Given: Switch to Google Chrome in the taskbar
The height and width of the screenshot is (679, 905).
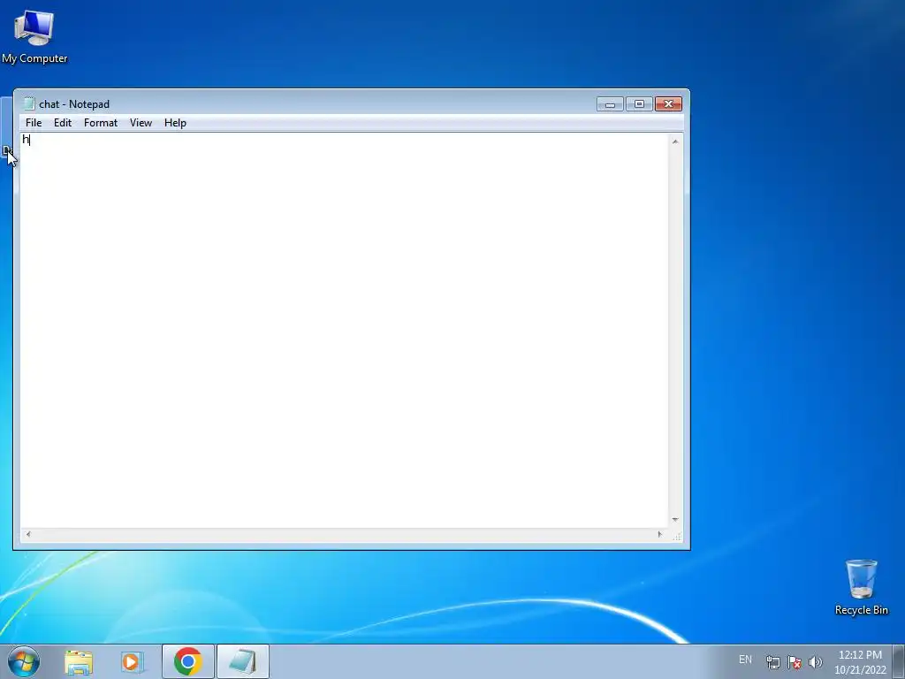Looking at the screenshot, I should [x=187, y=661].
